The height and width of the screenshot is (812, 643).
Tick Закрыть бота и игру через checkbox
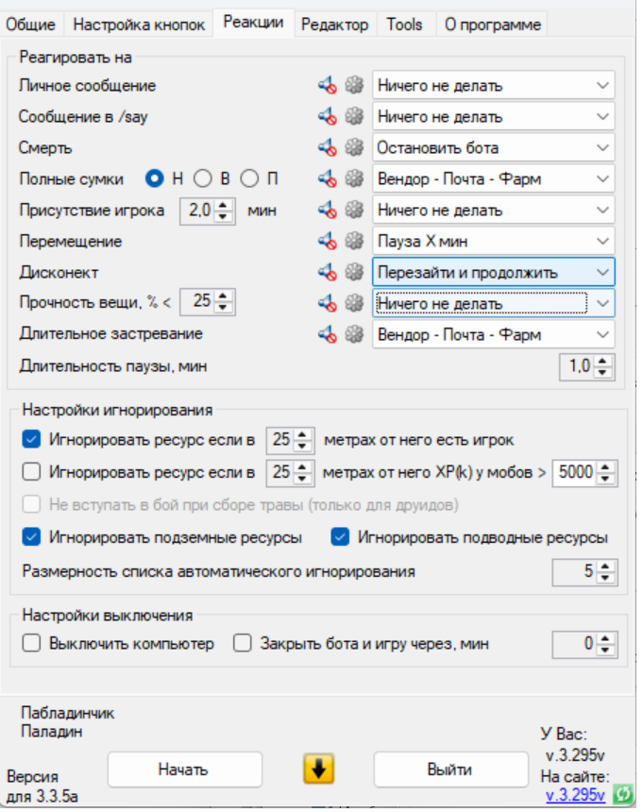pos(242,643)
